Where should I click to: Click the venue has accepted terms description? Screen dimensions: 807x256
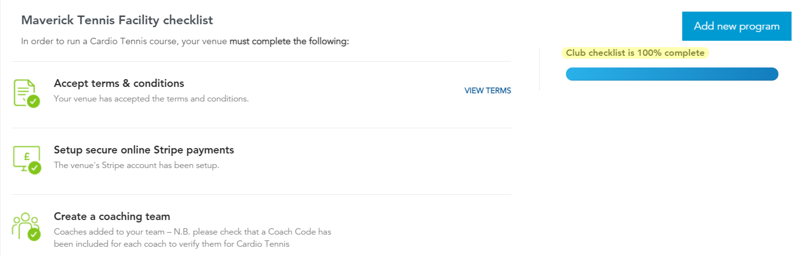click(x=151, y=99)
